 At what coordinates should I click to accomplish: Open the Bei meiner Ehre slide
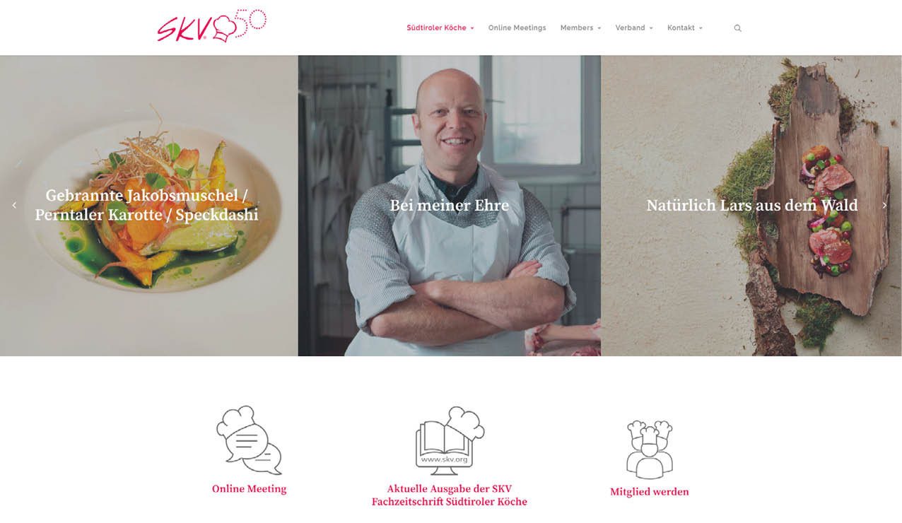tap(450, 206)
